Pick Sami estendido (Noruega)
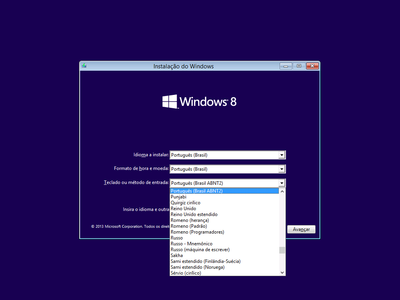Image resolution: width=400 pixels, height=300 pixels. point(224,267)
